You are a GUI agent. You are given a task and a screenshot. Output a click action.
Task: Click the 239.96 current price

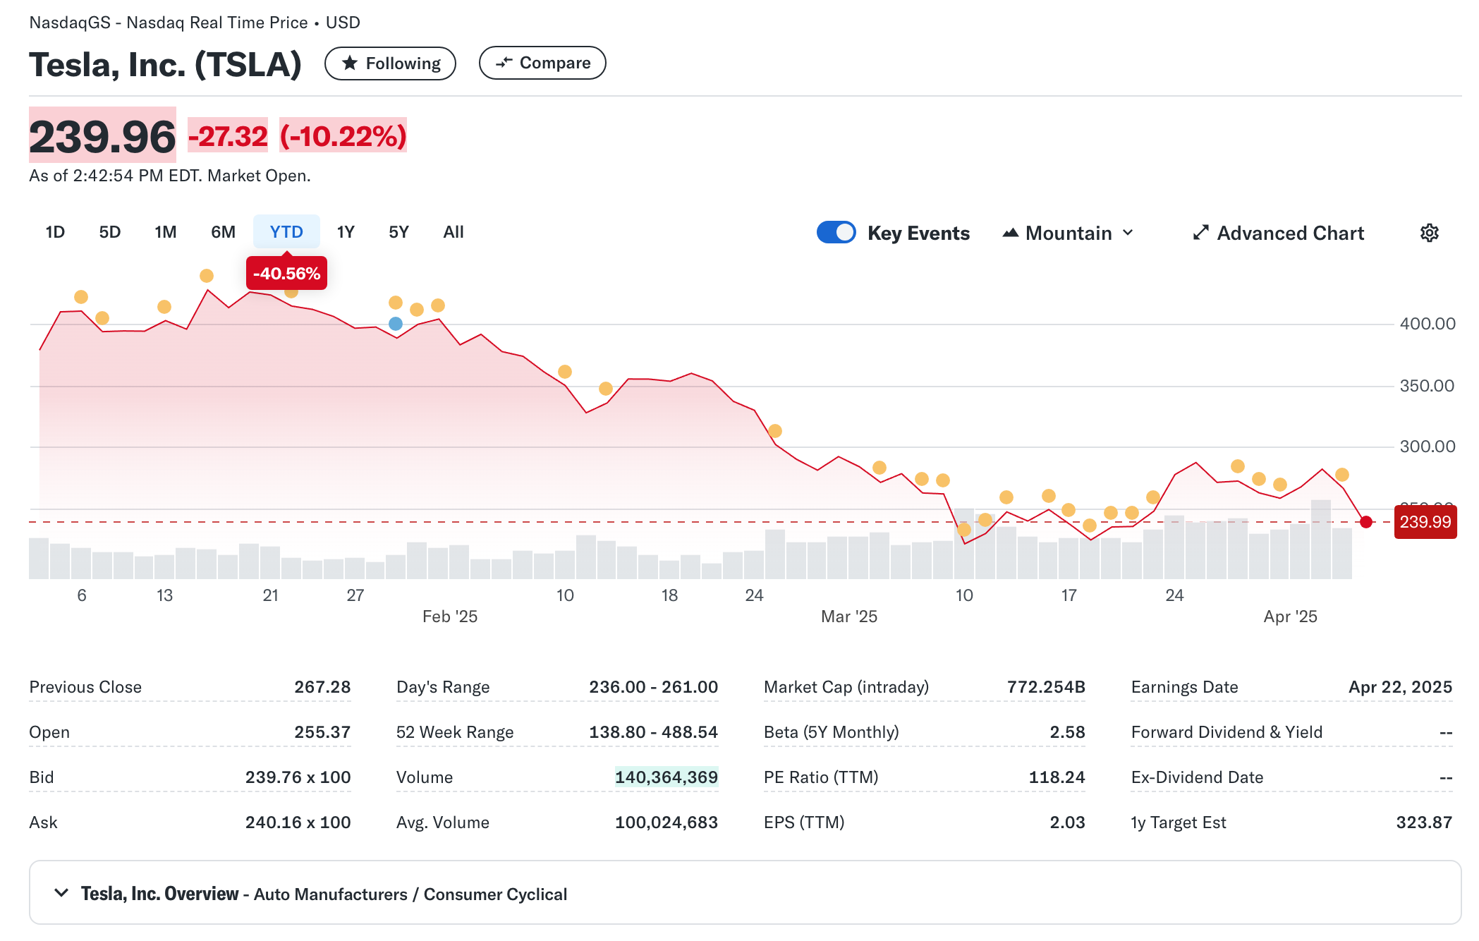(x=102, y=136)
